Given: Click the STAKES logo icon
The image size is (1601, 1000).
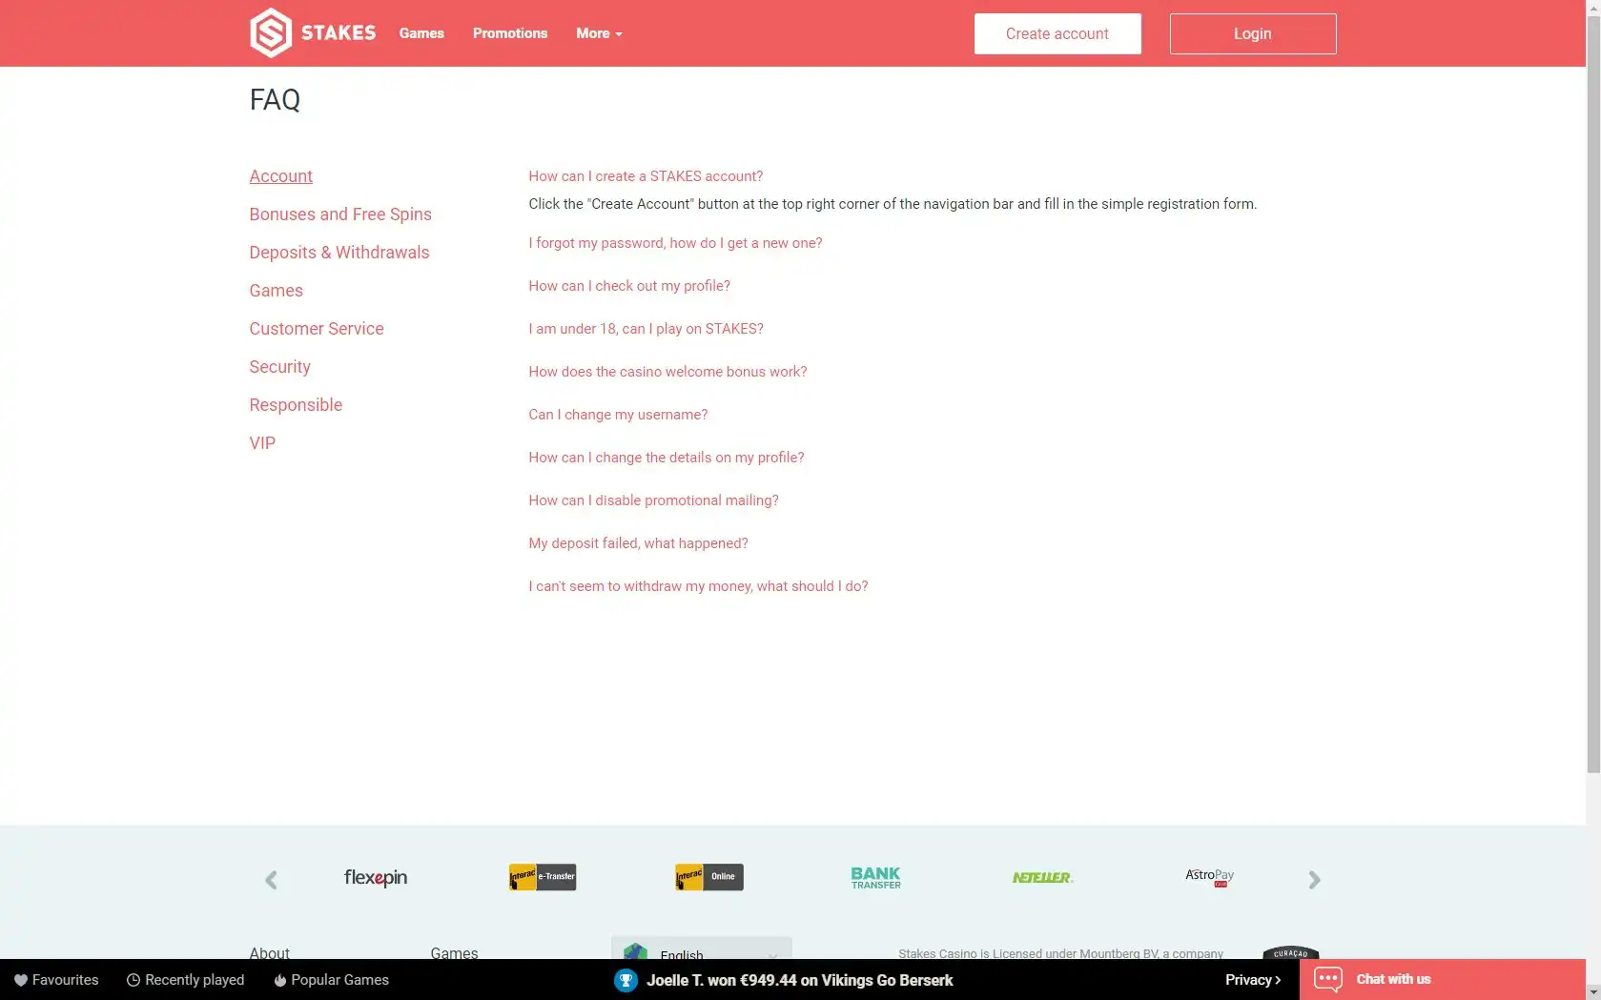Looking at the screenshot, I should 271,33.
